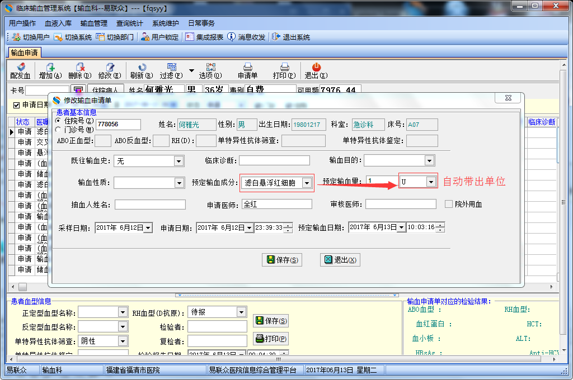The image size is (573, 380).
Task: Open 集成报表 integrated reports icon
Action: pyautogui.click(x=190, y=37)
